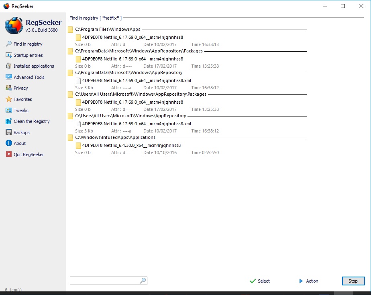This screenshot has height=295, width=371.
Task: Click the Stop button
Action: [353, 281]
